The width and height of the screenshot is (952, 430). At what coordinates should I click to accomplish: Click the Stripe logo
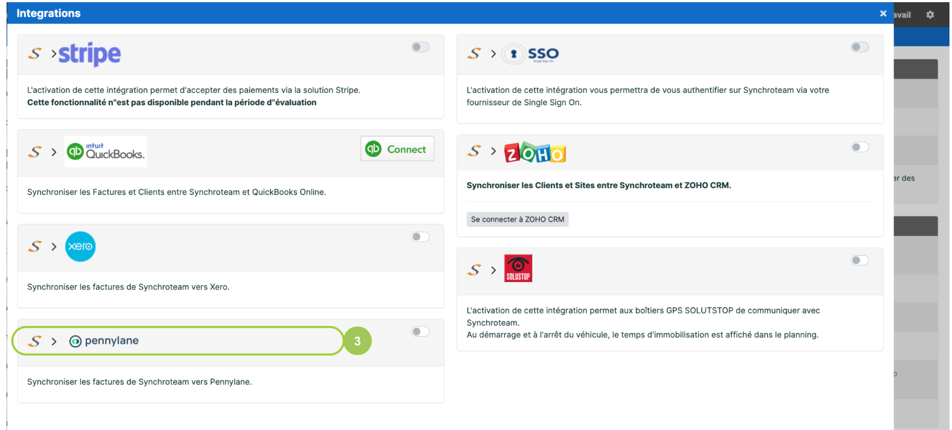click(x=89, y=54)
